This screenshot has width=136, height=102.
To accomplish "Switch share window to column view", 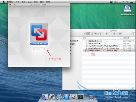I will [x=92, y=34].
